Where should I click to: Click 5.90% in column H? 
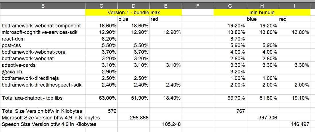[269, 45]
